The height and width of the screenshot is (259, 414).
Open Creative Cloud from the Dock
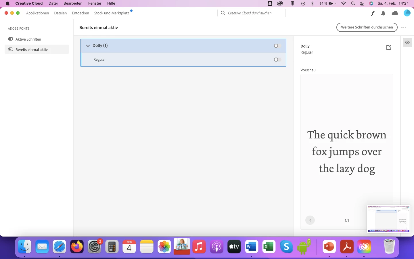click(x=364, y=247)
